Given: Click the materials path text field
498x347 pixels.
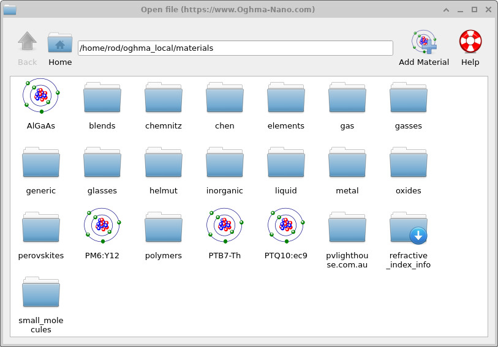Looking at the screenshot, I should tap(235, 48).
